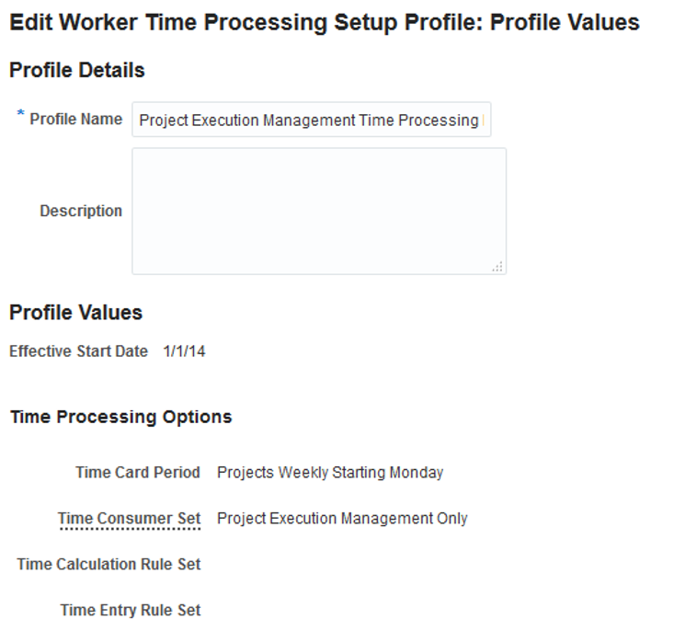
Task: Click the 1/1/14 start date value
Action: coord(184,351)
